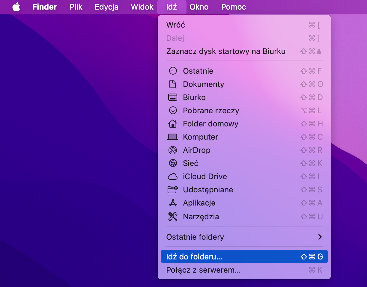Click the ⇧⌘U shortcut beside Narzędzia
Viewport: 367px width, 287px height.
click(x=312, y=217)
